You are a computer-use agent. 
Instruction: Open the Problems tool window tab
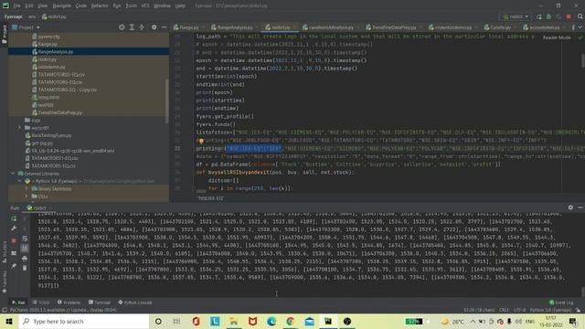pos(69,302)
